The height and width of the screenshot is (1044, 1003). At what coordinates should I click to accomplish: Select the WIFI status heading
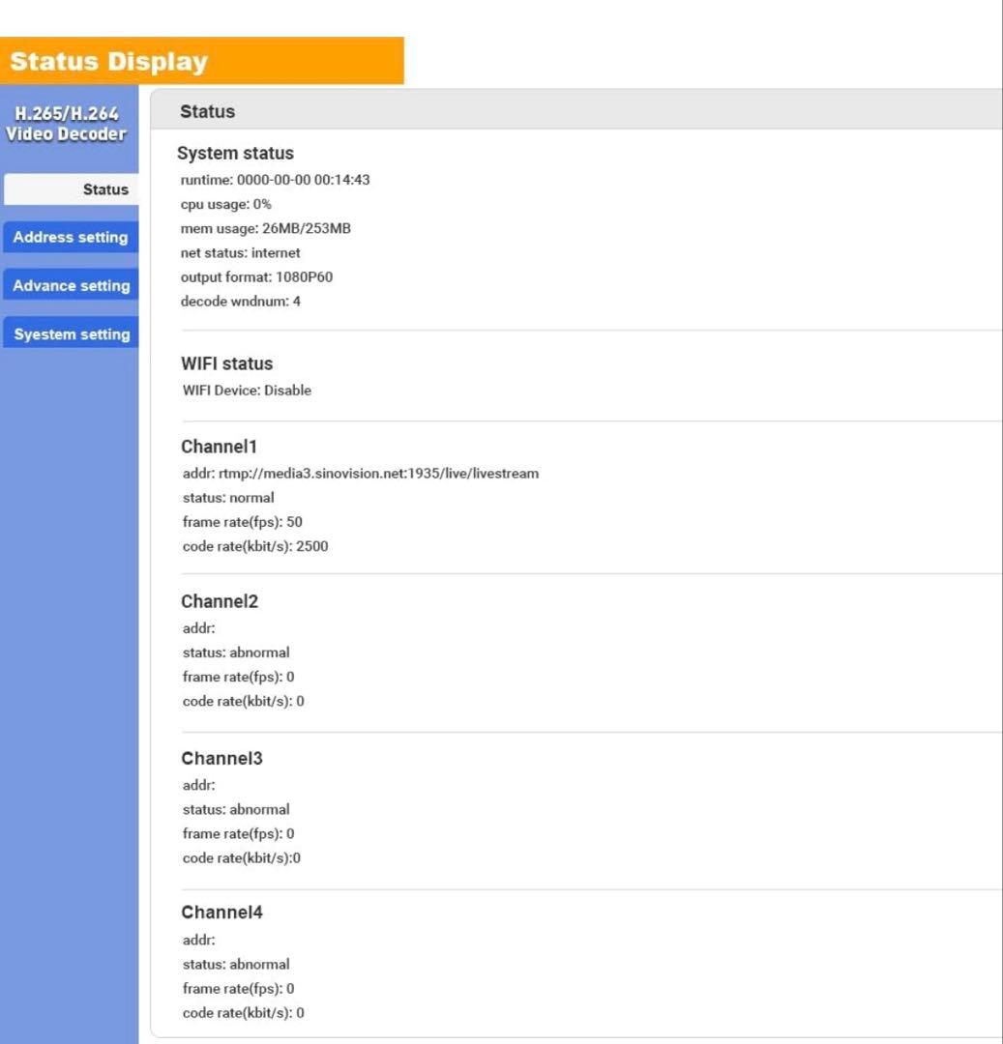(x=226, y=363)
